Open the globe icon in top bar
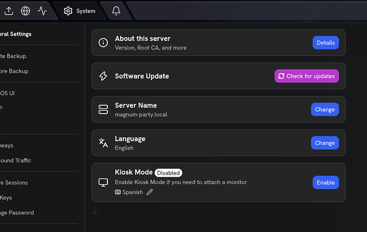367x232 pixels. pyautogui.click(x=26, y=11)
